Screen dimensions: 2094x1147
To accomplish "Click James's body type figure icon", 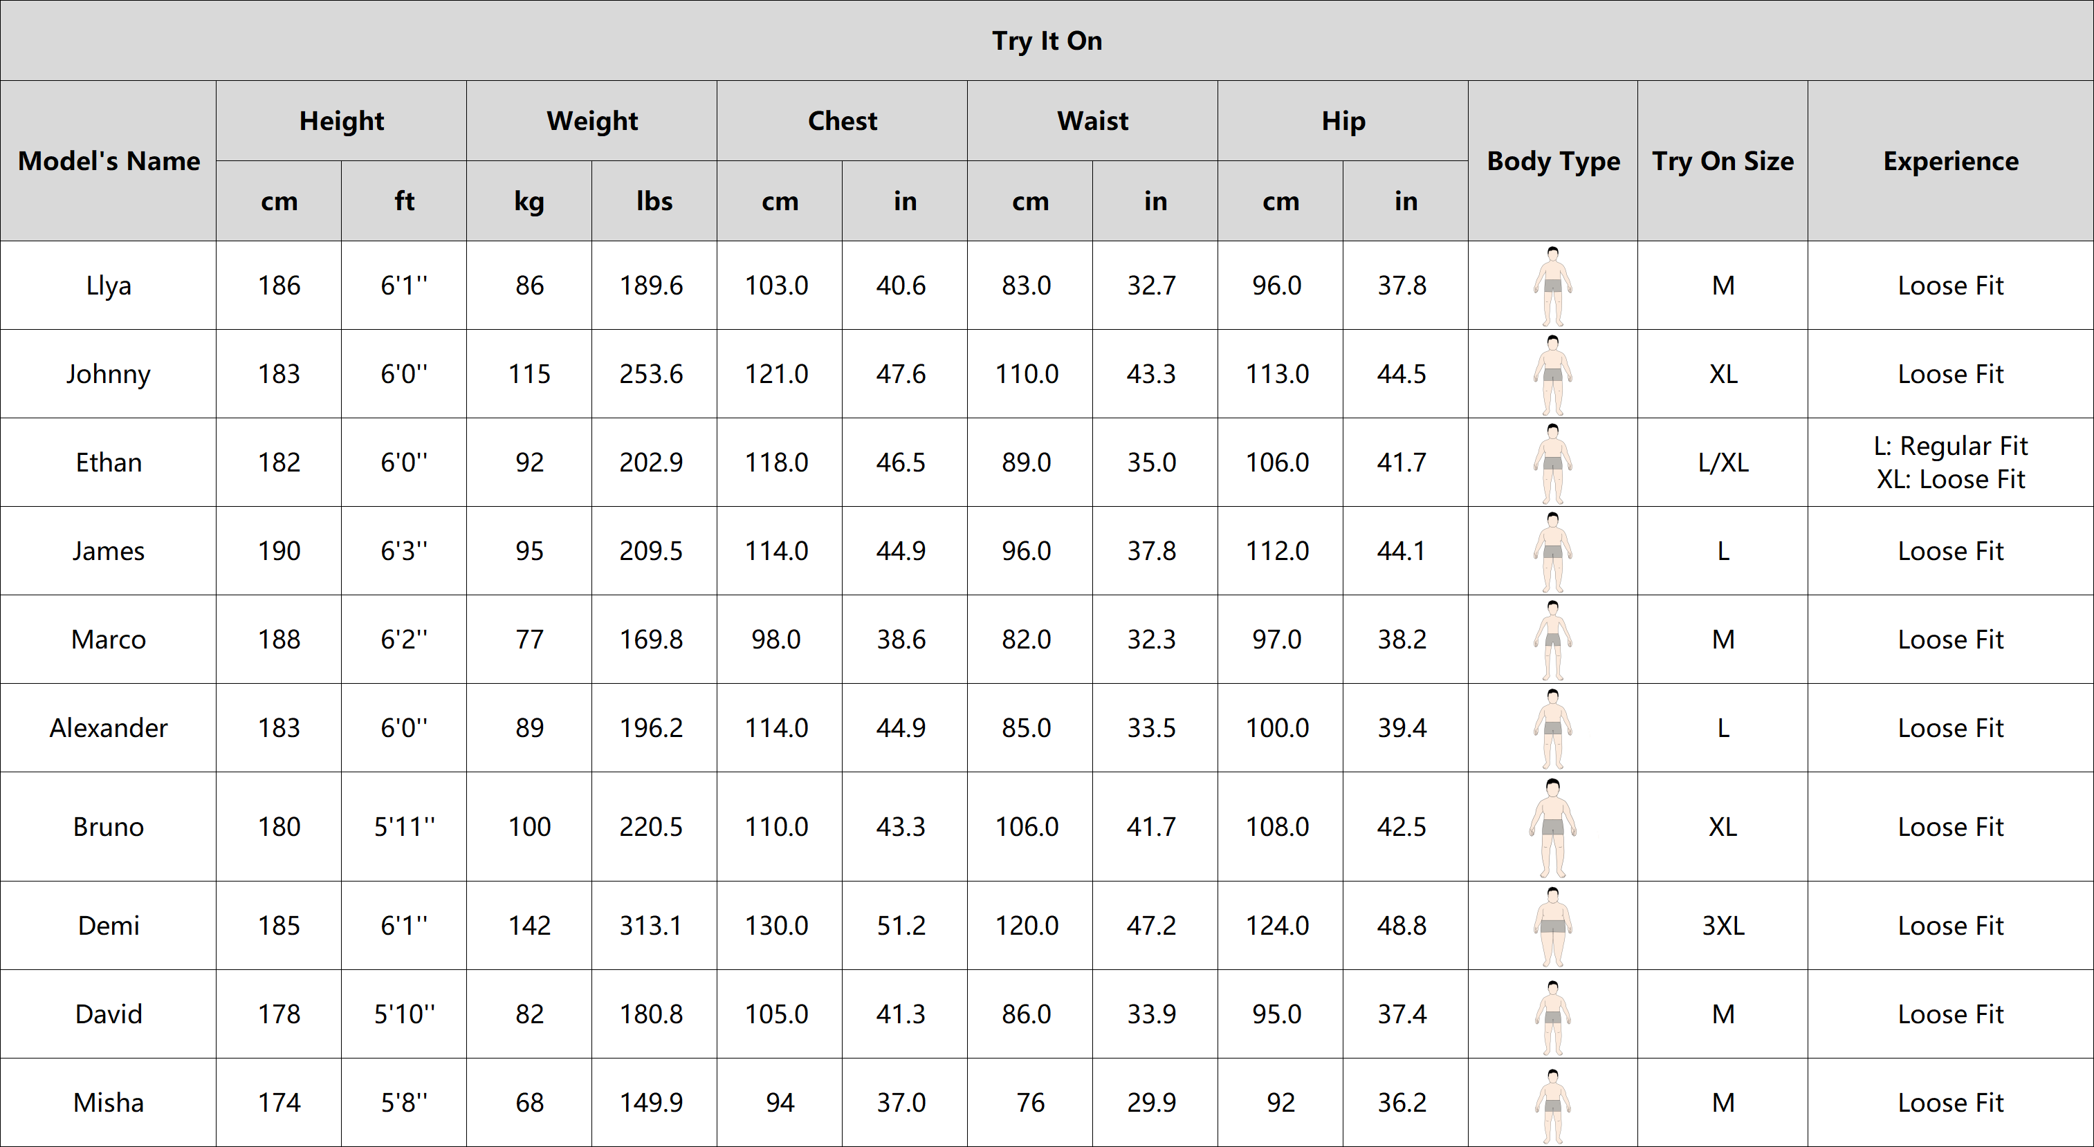I will pyautogui.click(x=1552, y=552).
